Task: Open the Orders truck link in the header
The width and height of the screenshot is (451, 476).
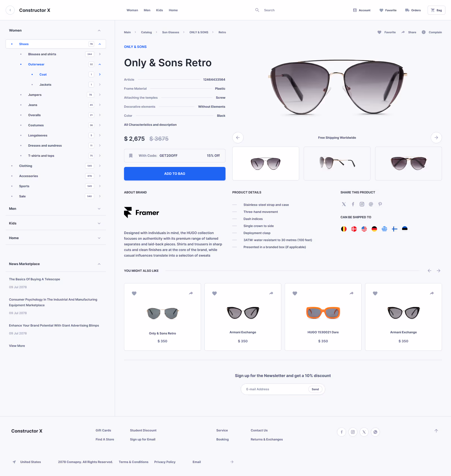Action: point(413,10)
